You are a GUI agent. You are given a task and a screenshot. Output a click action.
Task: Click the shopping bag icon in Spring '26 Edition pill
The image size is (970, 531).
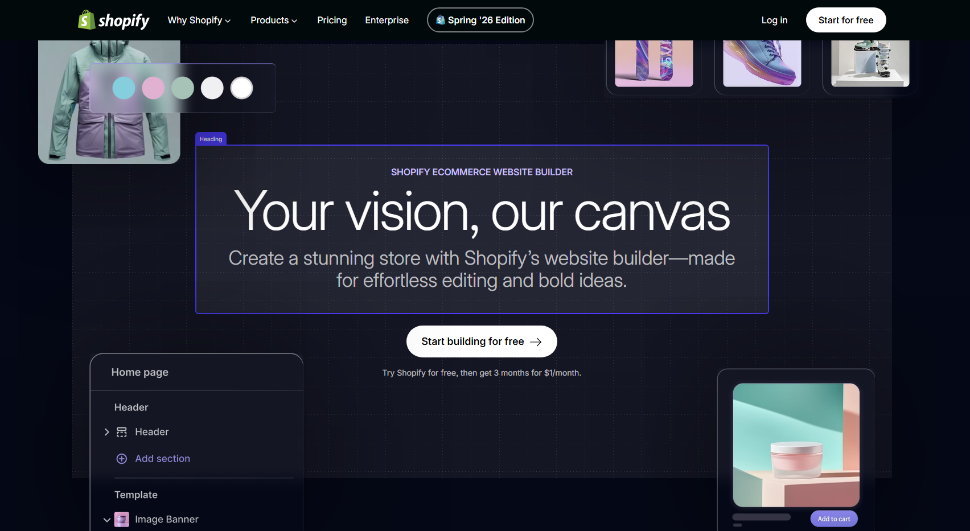[440, 20]
